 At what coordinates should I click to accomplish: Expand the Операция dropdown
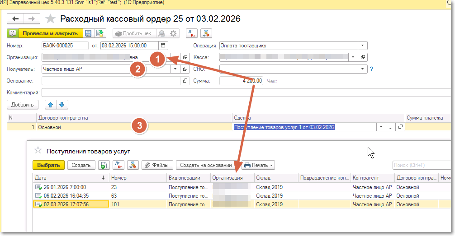tap(363, 46)
